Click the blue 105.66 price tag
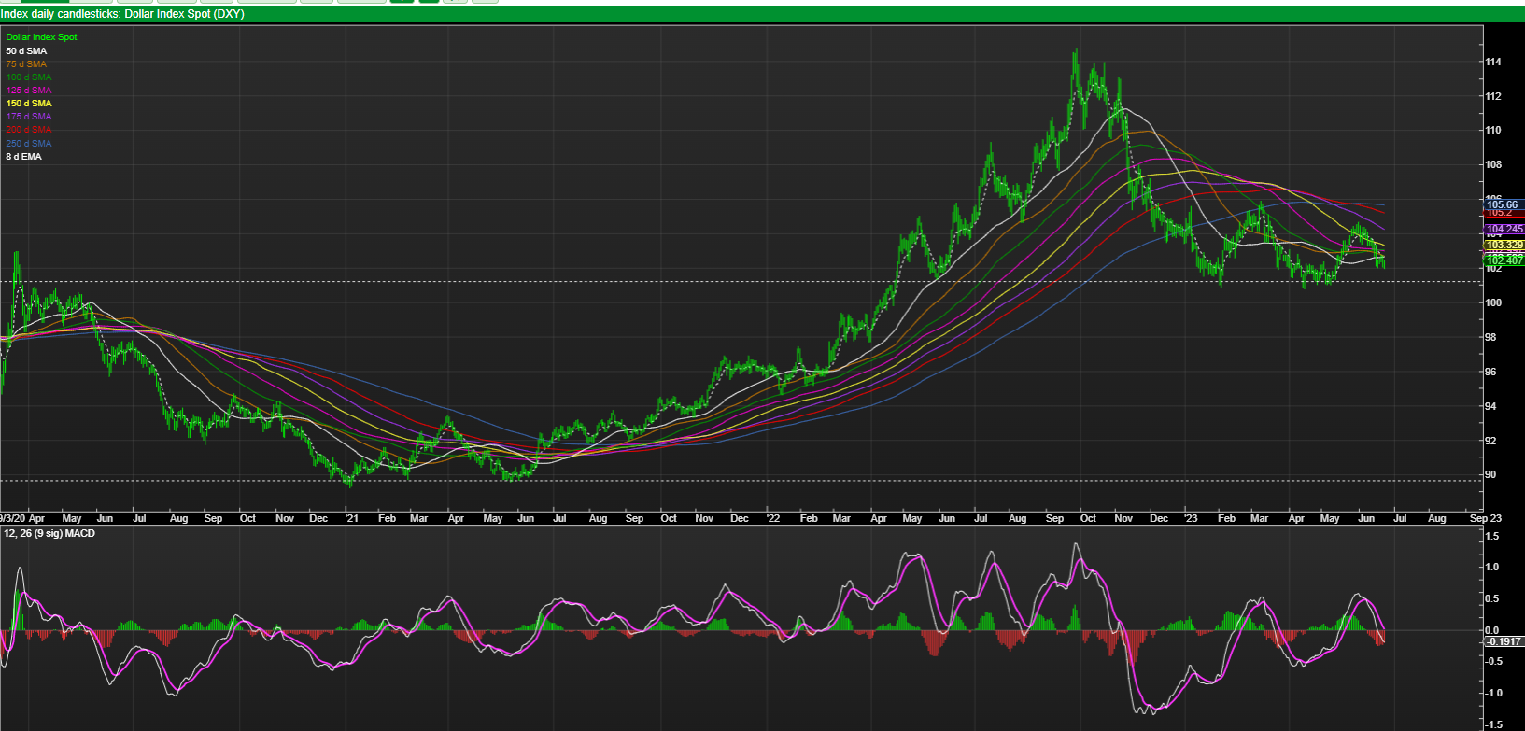Screen dimensions: 1525x731 1504,204
